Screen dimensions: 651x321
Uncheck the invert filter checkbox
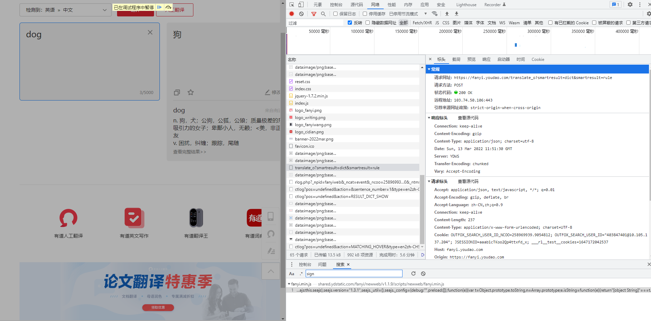350,23
